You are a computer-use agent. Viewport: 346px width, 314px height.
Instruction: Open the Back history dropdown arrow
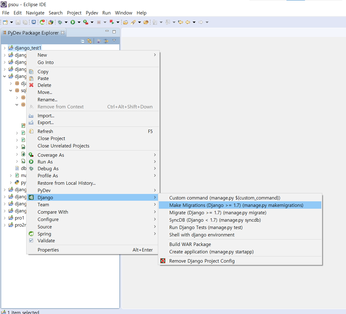(194, 22)
